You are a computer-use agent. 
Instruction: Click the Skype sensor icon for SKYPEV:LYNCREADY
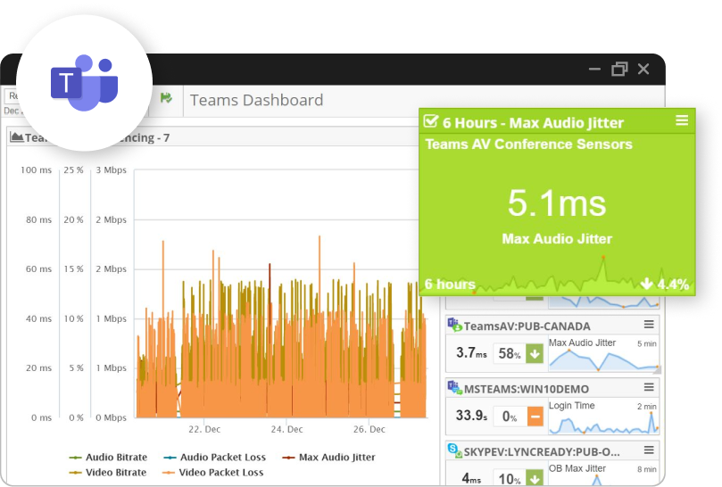pos(454,450)
